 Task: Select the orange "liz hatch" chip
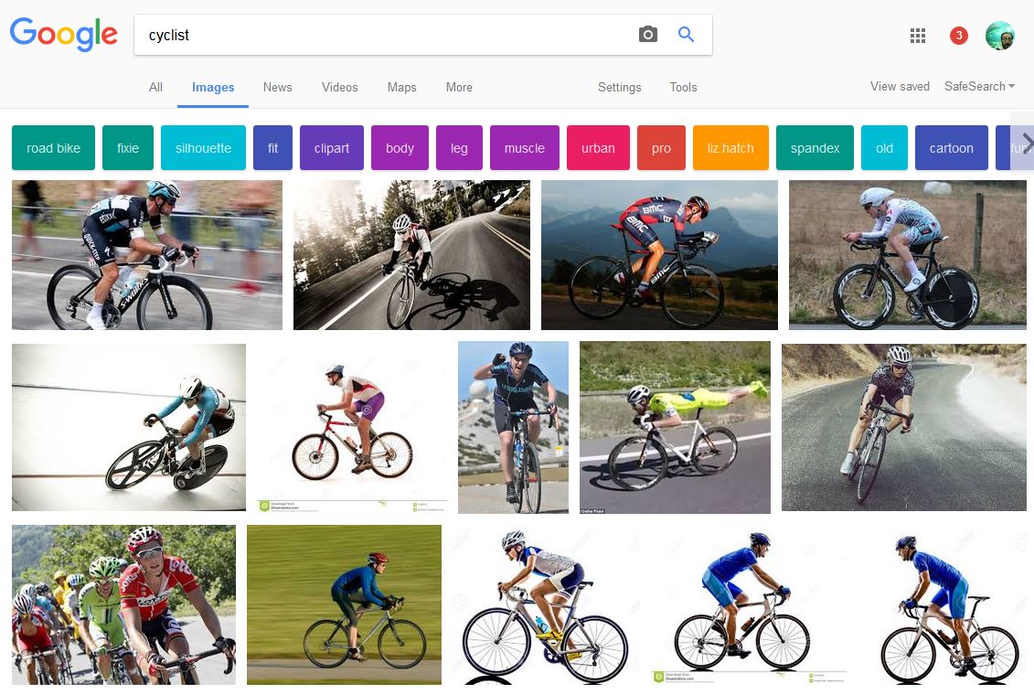pos(730,148)
